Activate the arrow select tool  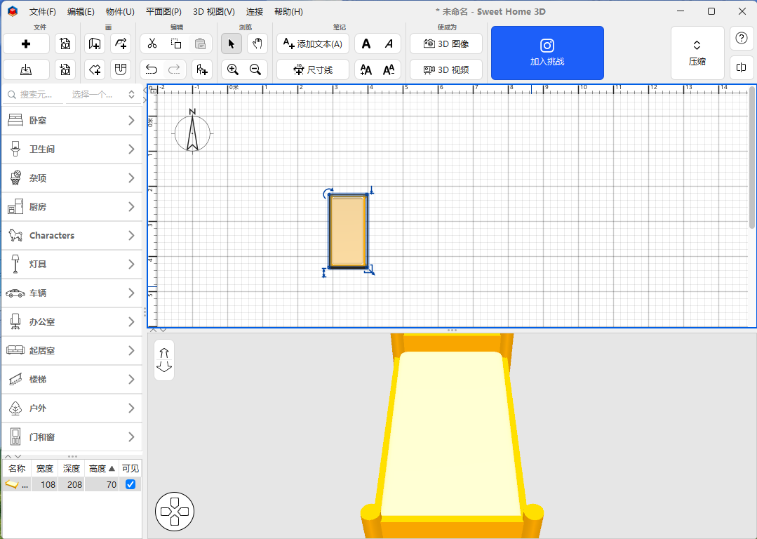pyautogui.click(x=232, y=44)
